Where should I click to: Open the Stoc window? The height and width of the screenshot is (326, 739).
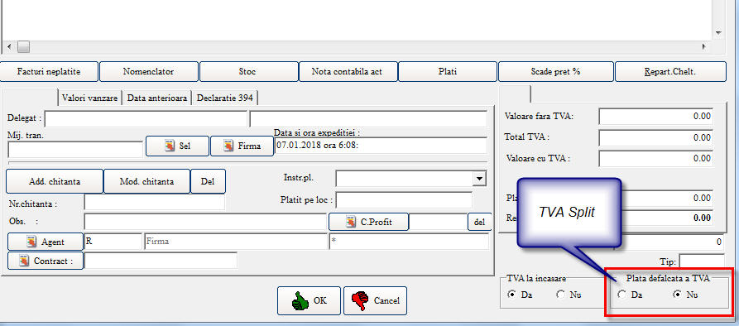(248, 72)
